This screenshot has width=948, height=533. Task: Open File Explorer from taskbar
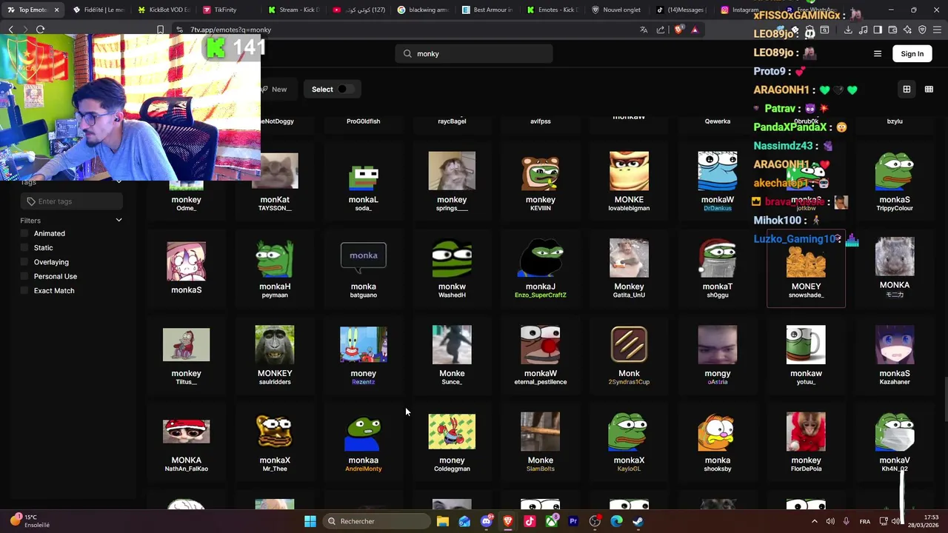[x=443, y=521]
